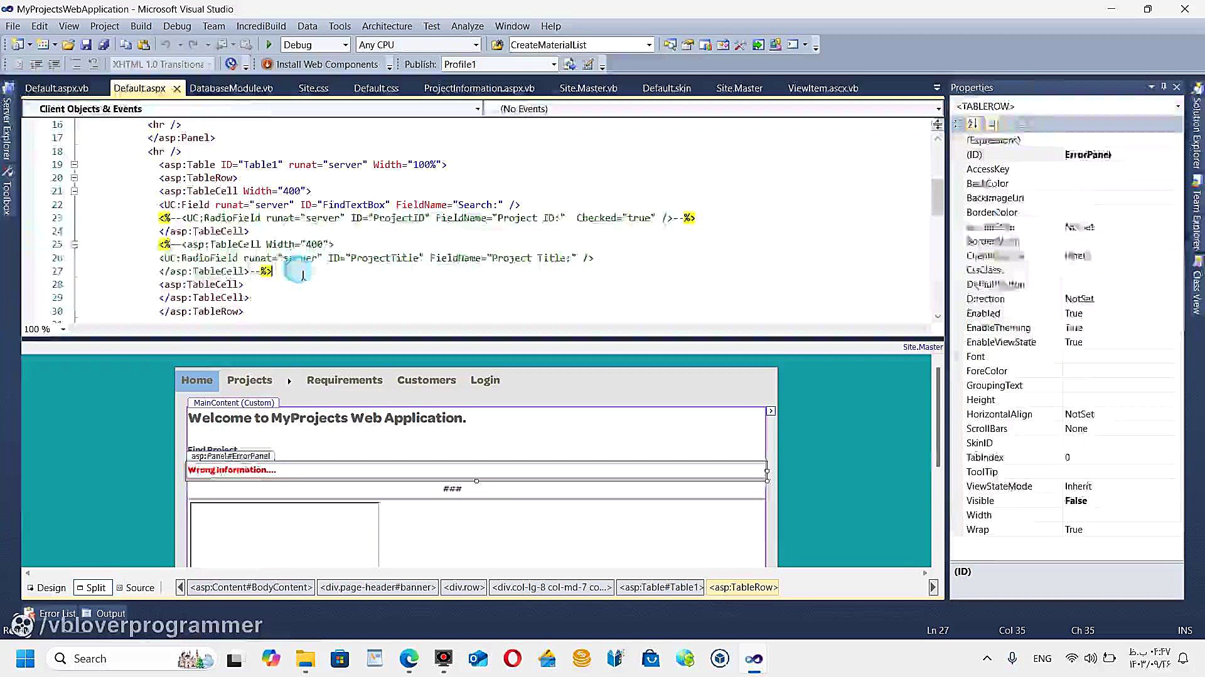
Task: Click the Visible property value False
Action: click(x=1076, y=500)
